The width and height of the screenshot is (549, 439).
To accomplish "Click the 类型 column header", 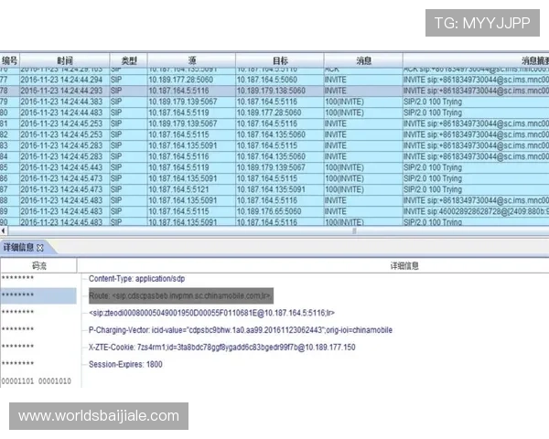I will 128,60.
